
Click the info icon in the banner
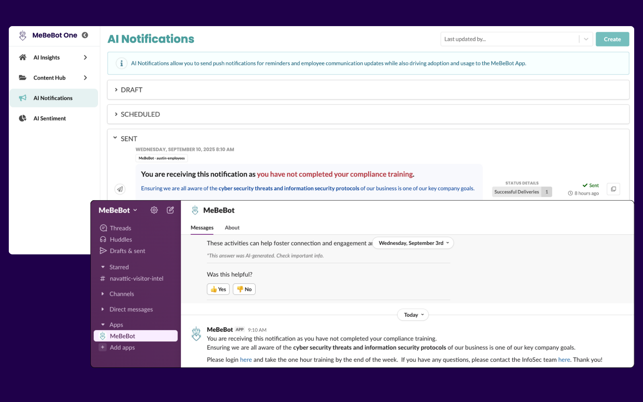(x=121, y=63)
